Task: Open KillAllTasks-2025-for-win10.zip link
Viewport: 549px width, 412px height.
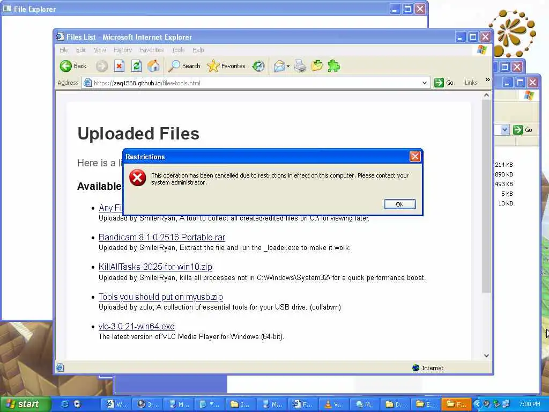Action: click(x=155, y=267)
